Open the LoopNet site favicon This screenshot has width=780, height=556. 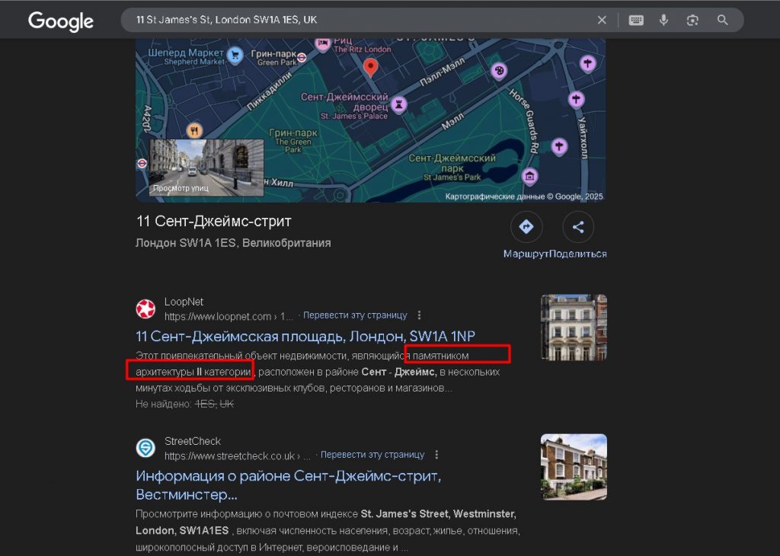pos(145,308)
